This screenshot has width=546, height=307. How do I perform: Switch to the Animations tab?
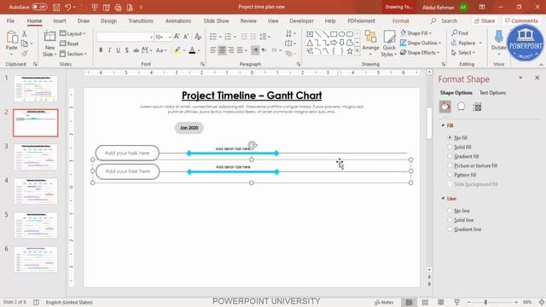click(x=178, y=20)
